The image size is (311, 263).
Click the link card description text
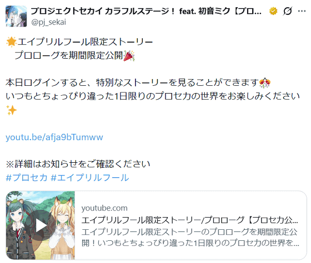(190, 238)
